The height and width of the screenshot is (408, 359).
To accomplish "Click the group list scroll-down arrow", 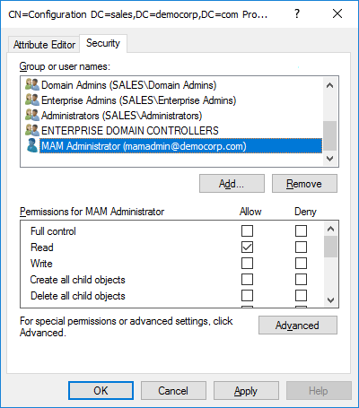I will tap(330, 159).
